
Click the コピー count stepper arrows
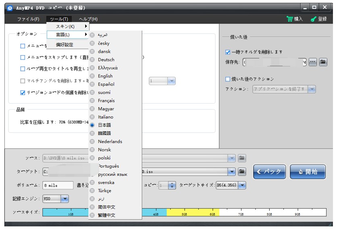pos(172,185)
